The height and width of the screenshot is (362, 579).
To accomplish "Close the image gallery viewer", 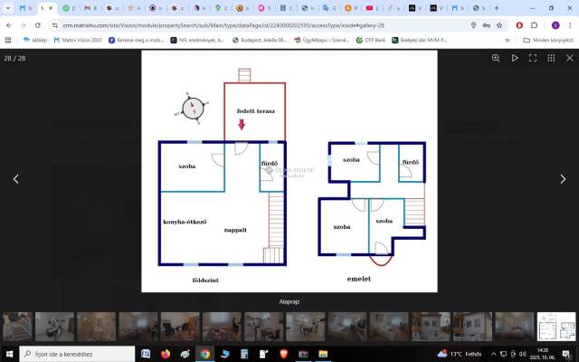I will [x=568, y=58].
